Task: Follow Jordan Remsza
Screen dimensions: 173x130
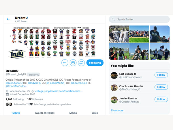Action: click(x=161, y=99)
